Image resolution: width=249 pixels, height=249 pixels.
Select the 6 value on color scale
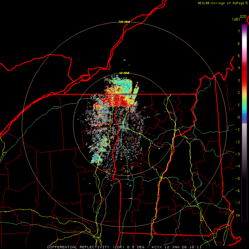pyautogui.click(x=239, y=43)
